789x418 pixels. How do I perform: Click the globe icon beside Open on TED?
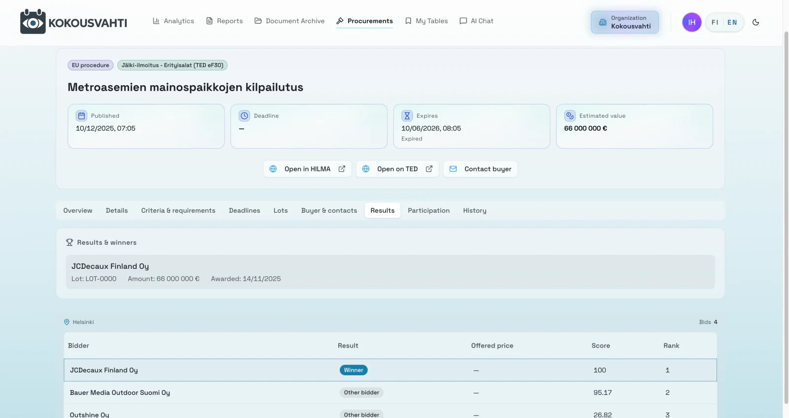(366, 169)
